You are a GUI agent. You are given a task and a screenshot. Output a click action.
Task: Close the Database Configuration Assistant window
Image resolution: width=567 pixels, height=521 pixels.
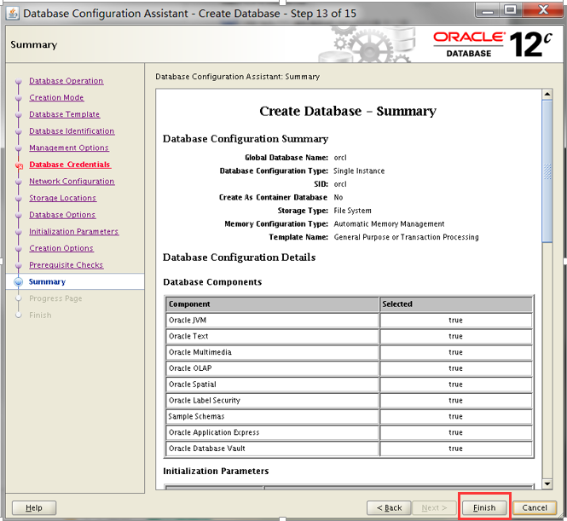(x=543, y=10)
